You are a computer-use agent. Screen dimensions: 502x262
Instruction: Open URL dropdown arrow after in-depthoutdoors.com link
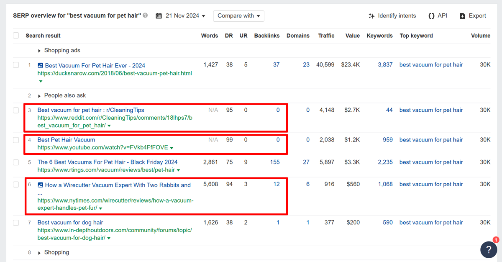click(109, 238)
